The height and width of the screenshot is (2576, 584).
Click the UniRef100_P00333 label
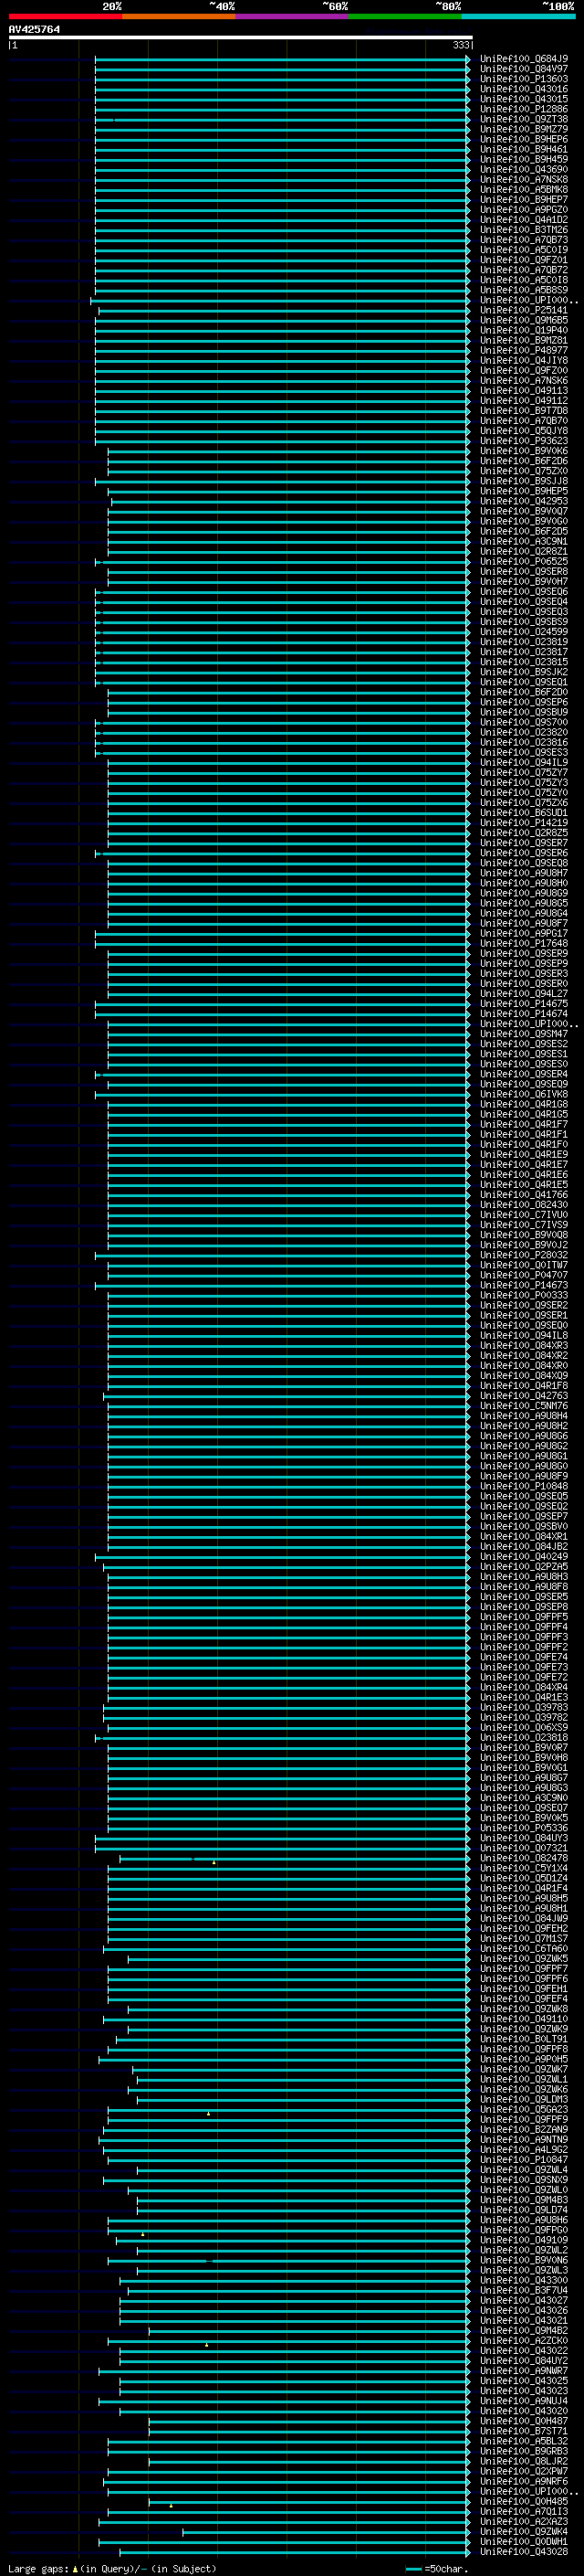pos(524,1295)
